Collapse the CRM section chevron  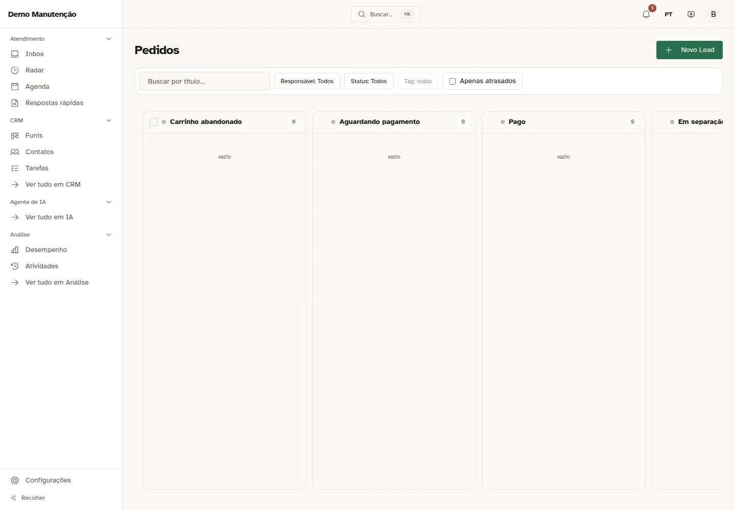tap(108, 120)
